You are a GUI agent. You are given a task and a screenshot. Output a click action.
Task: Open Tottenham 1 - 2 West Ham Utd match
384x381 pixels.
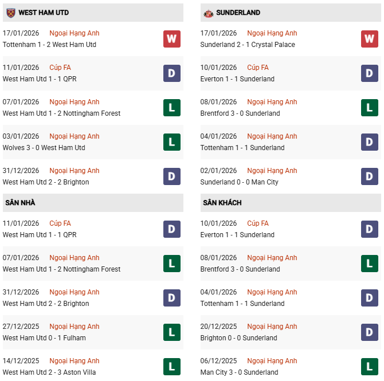point(49,45)
